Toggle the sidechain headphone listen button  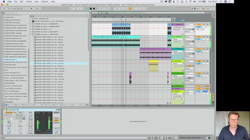(15, 112)
